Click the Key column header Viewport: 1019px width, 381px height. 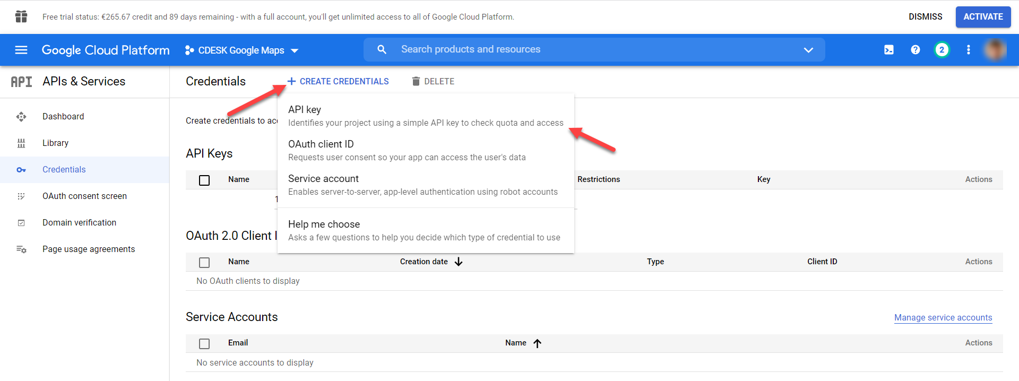[x=764, y=179]
